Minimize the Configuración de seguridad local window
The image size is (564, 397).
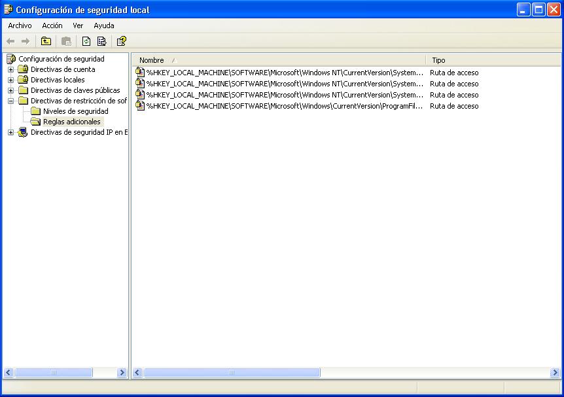pos(523,9)
